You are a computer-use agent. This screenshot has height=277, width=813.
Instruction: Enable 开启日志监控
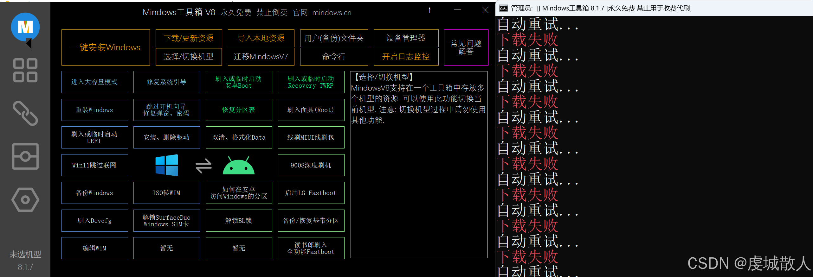pyautogui.click(x=406, y=57)
